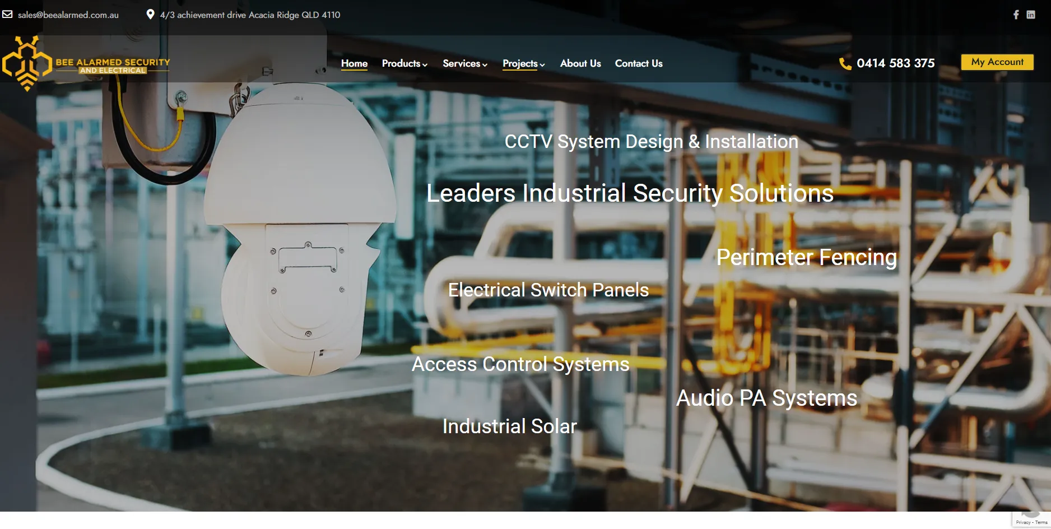Click the Acacia Ridge address text

coord(250,15)
